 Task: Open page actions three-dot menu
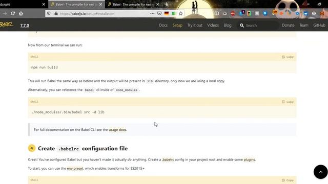click(152, 14)
